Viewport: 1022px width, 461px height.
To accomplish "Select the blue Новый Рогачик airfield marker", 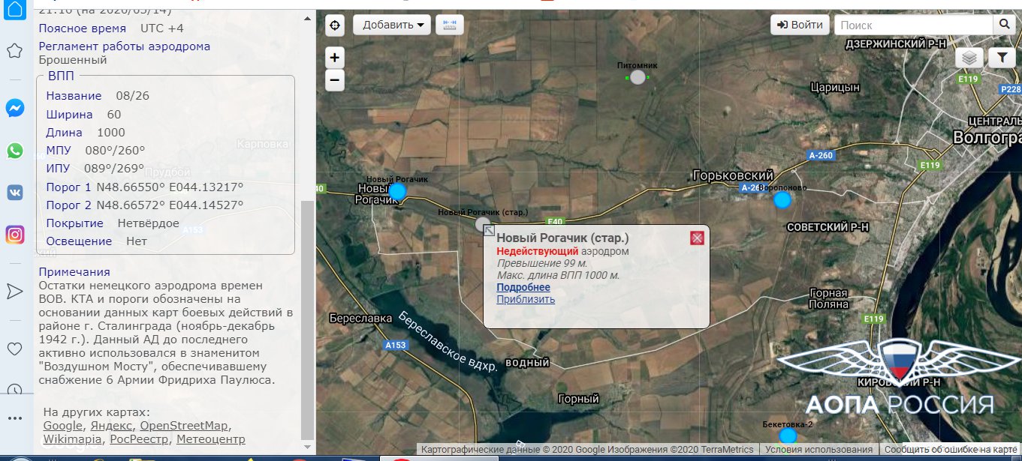I will tap(397, 192).
